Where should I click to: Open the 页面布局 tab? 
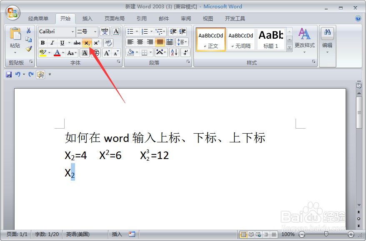(x=115, y=18)
